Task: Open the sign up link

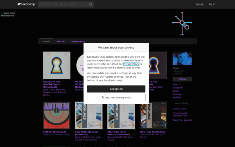Action: point(200,4)
